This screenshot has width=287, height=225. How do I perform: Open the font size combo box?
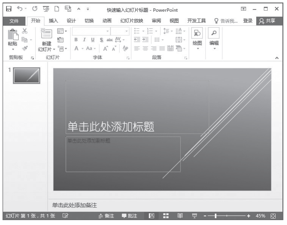(x=120, y=31)
